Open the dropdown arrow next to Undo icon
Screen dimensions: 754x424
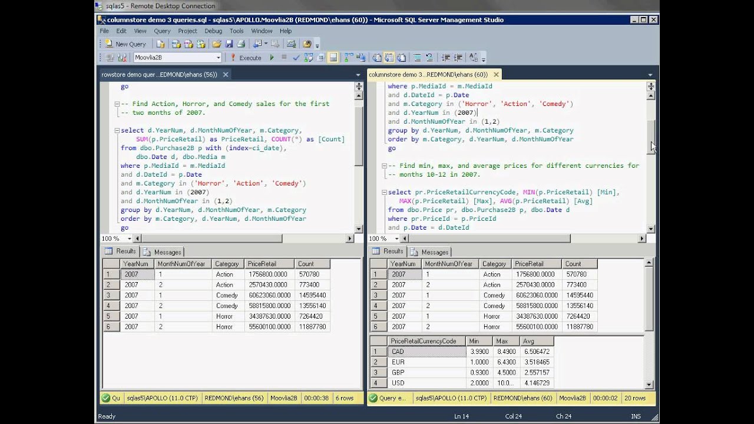pyautogui.click(x=266, y=44)
